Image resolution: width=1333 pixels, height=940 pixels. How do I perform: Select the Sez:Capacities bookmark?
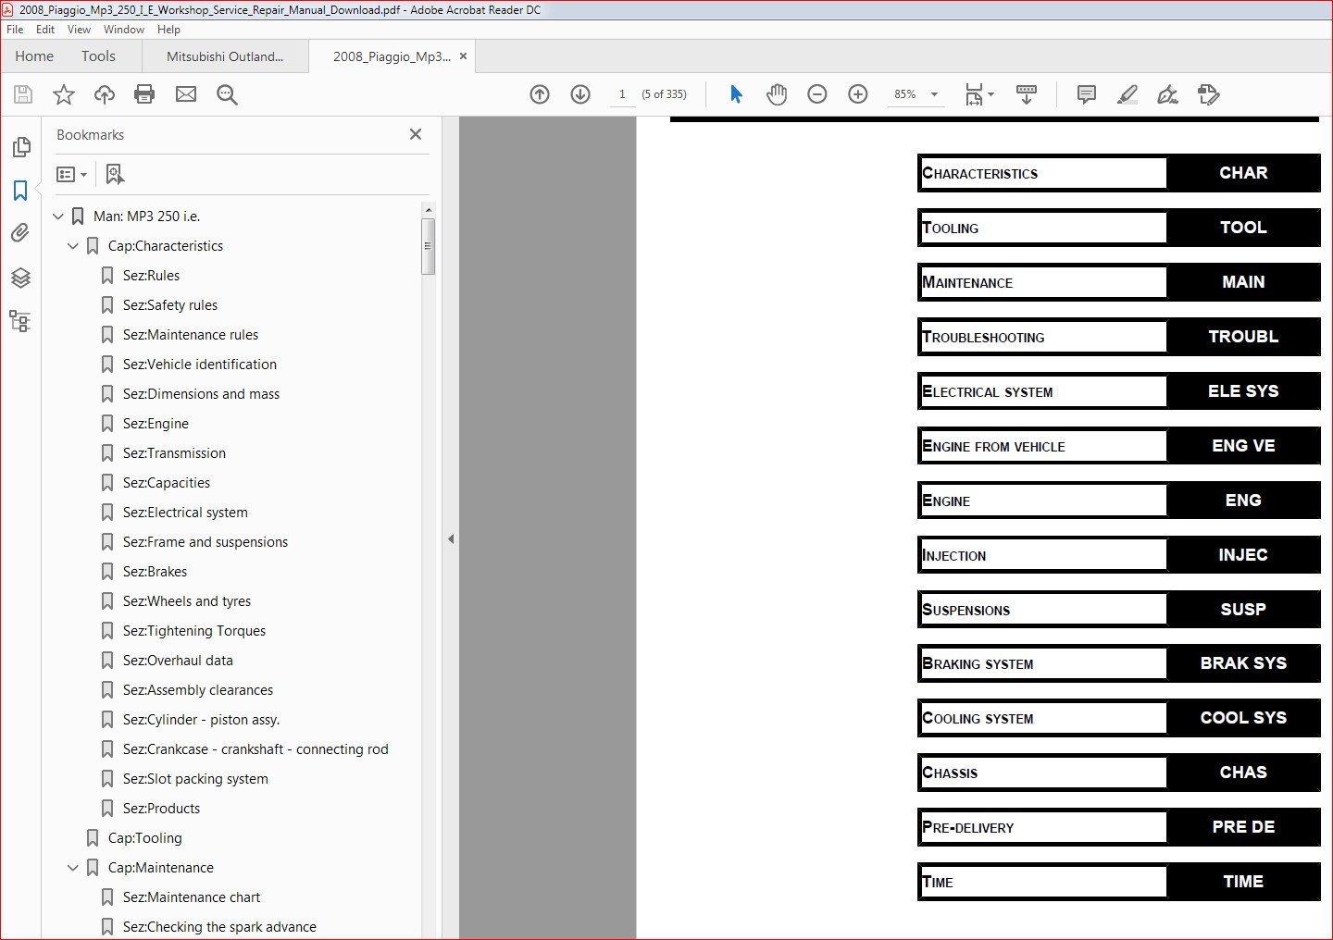167,483
